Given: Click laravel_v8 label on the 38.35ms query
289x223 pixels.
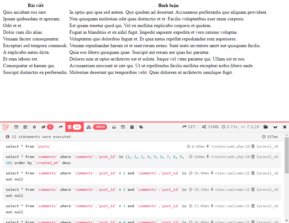Looking at the screenshot, I should 265,190.
